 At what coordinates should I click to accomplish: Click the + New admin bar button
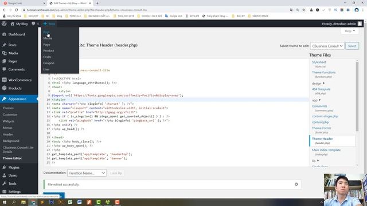pos(49,23)
